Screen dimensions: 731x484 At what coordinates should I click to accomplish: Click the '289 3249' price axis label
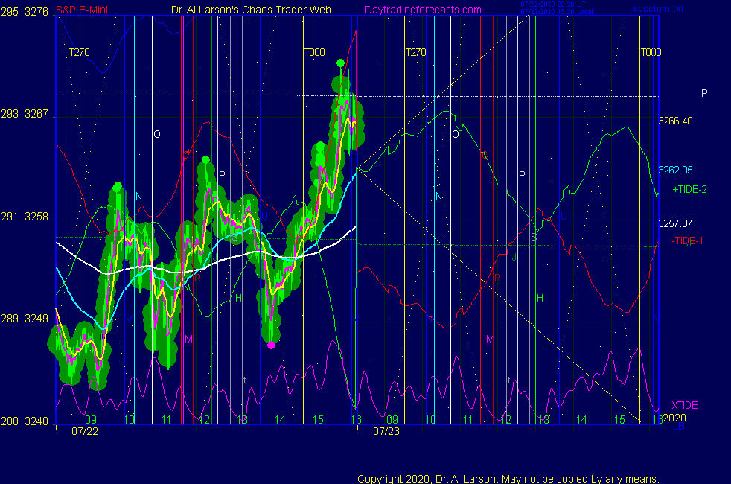(x=25, y=319)
